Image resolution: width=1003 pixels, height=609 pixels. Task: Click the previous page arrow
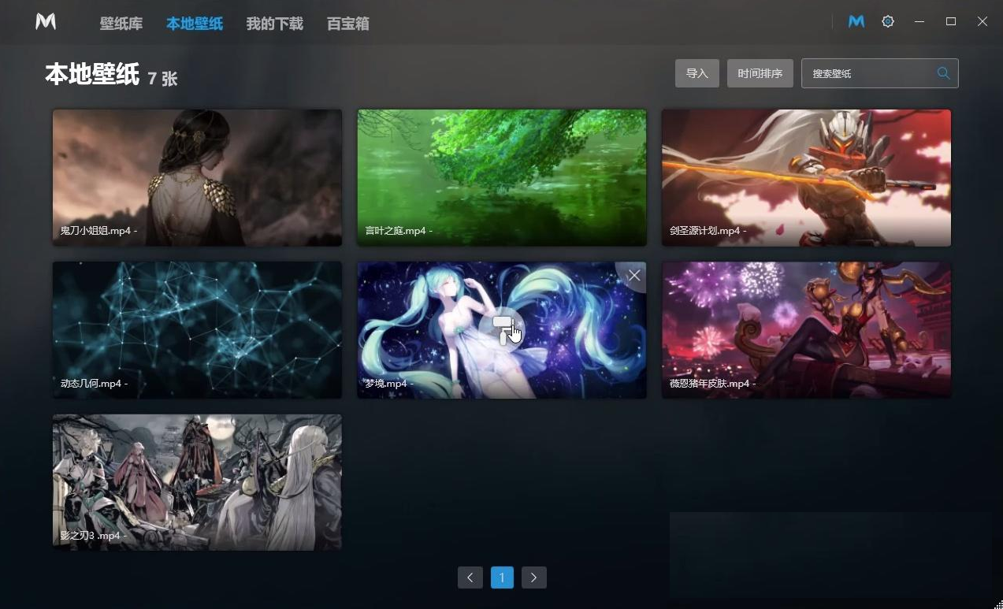470,577
